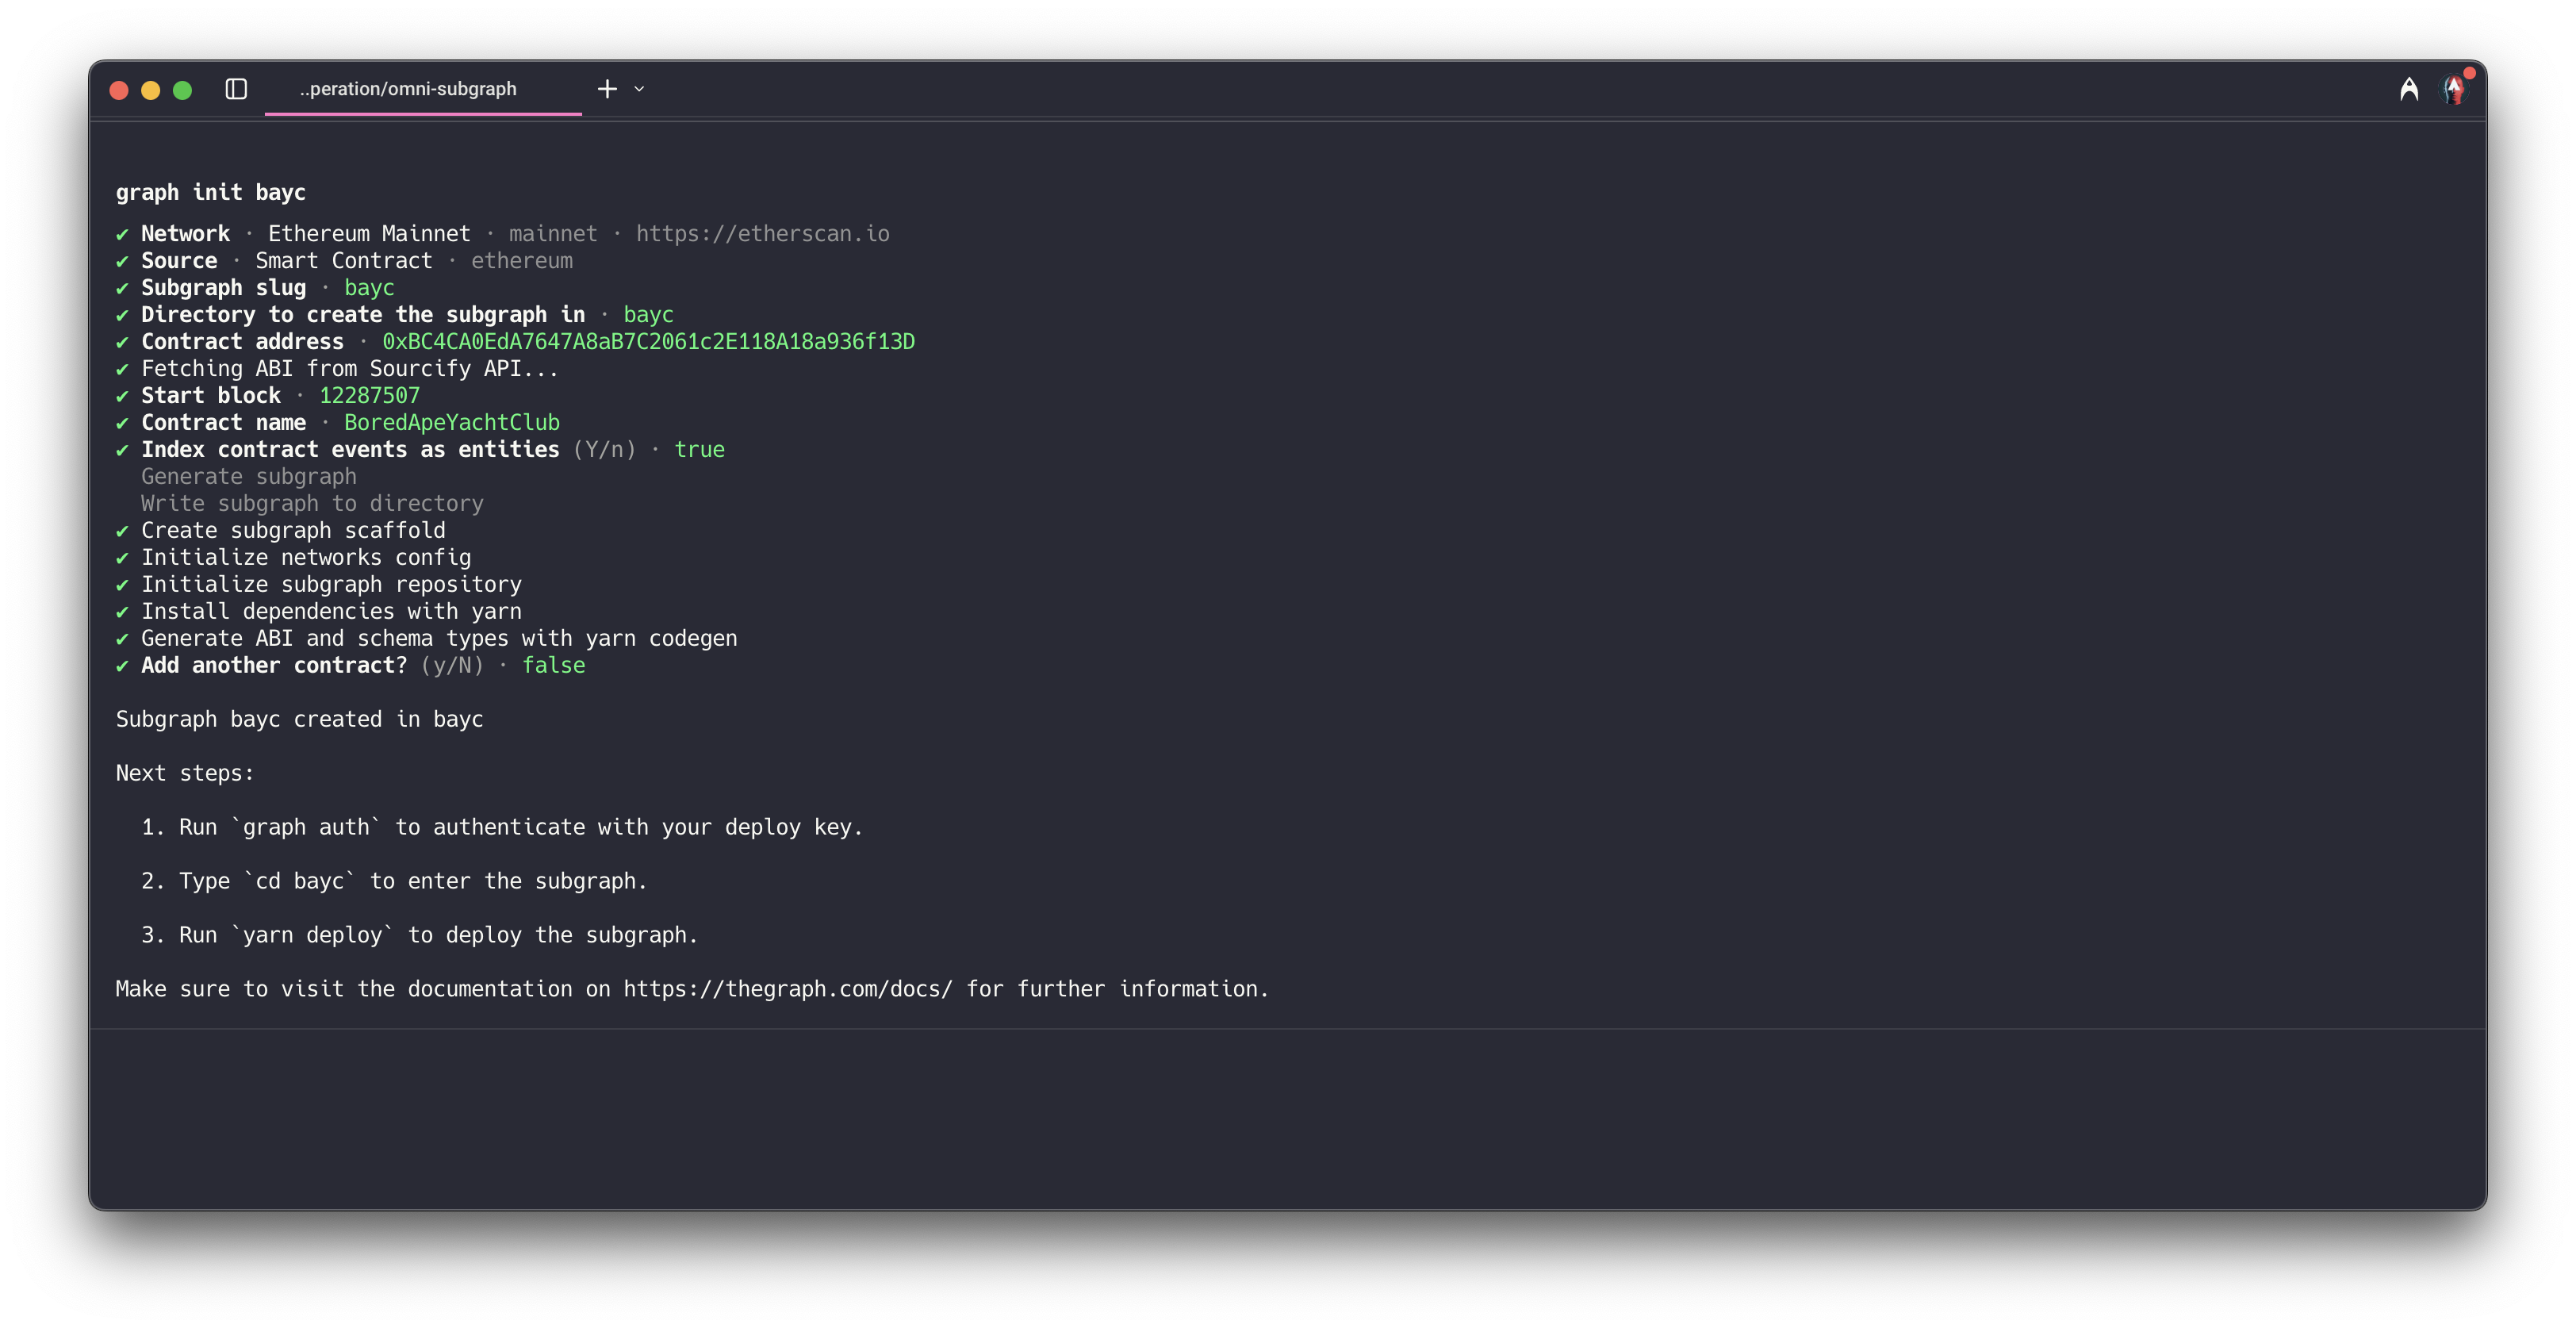Open the thegraph.com/docs documentation link

[788, 989]
